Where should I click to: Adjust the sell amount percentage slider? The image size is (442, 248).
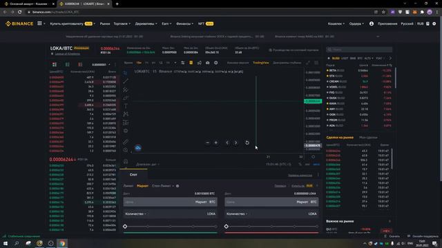point(271,227)
